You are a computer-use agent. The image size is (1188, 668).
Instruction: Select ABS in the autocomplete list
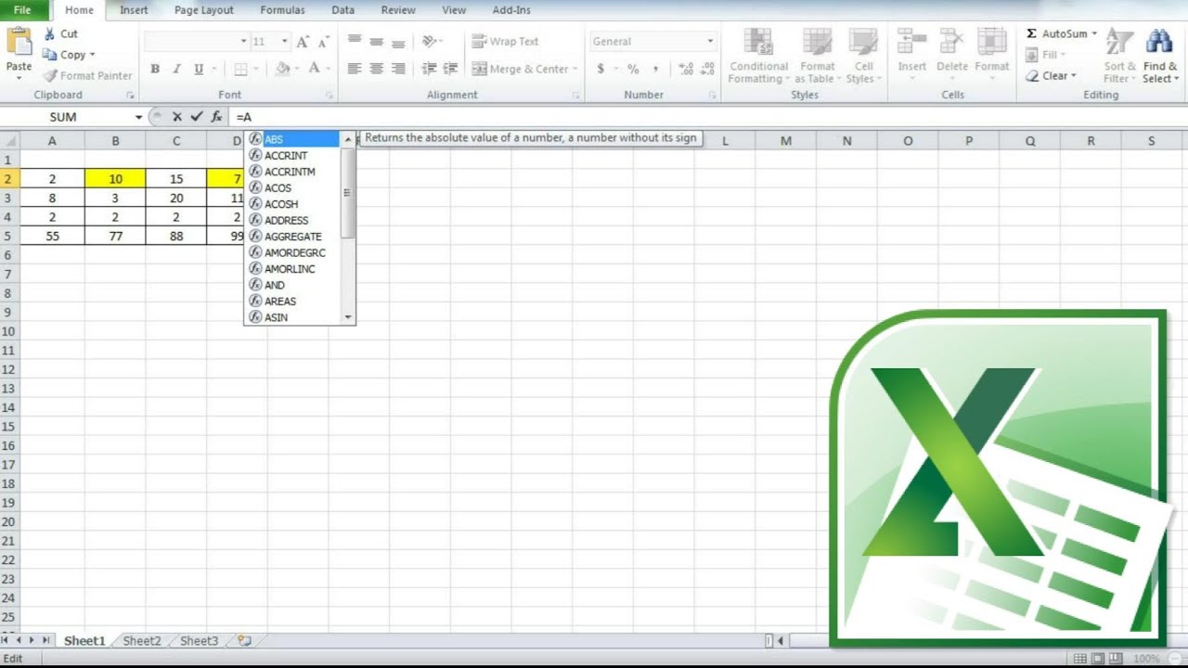coord(293,139)
